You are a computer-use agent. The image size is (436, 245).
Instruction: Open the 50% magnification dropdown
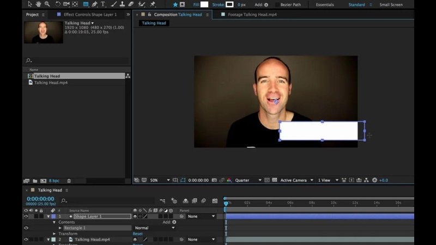click(160, 180)
